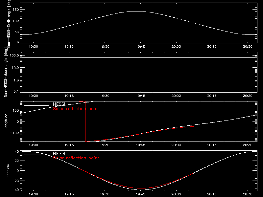
Task: Choose 19:15 label under the Longitude plot
Action: [69, 145]
